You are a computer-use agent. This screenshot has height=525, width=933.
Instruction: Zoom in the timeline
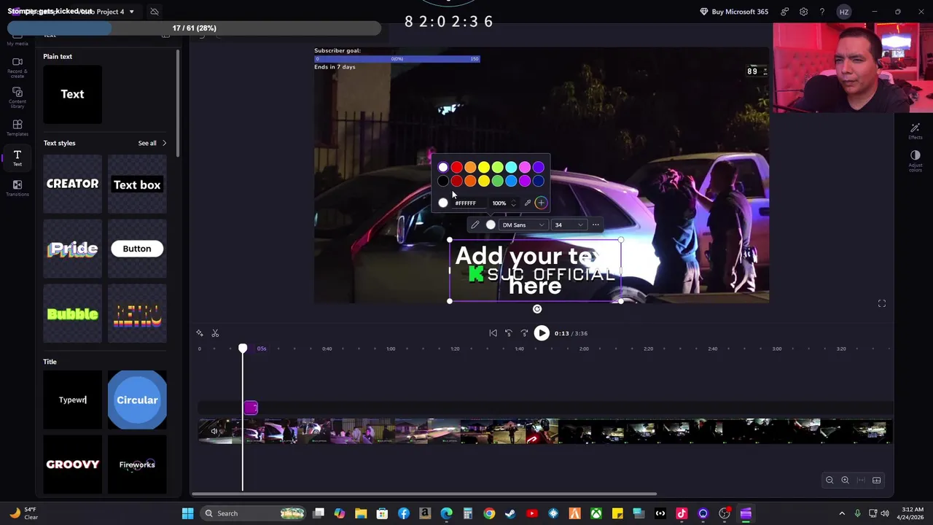846,480
